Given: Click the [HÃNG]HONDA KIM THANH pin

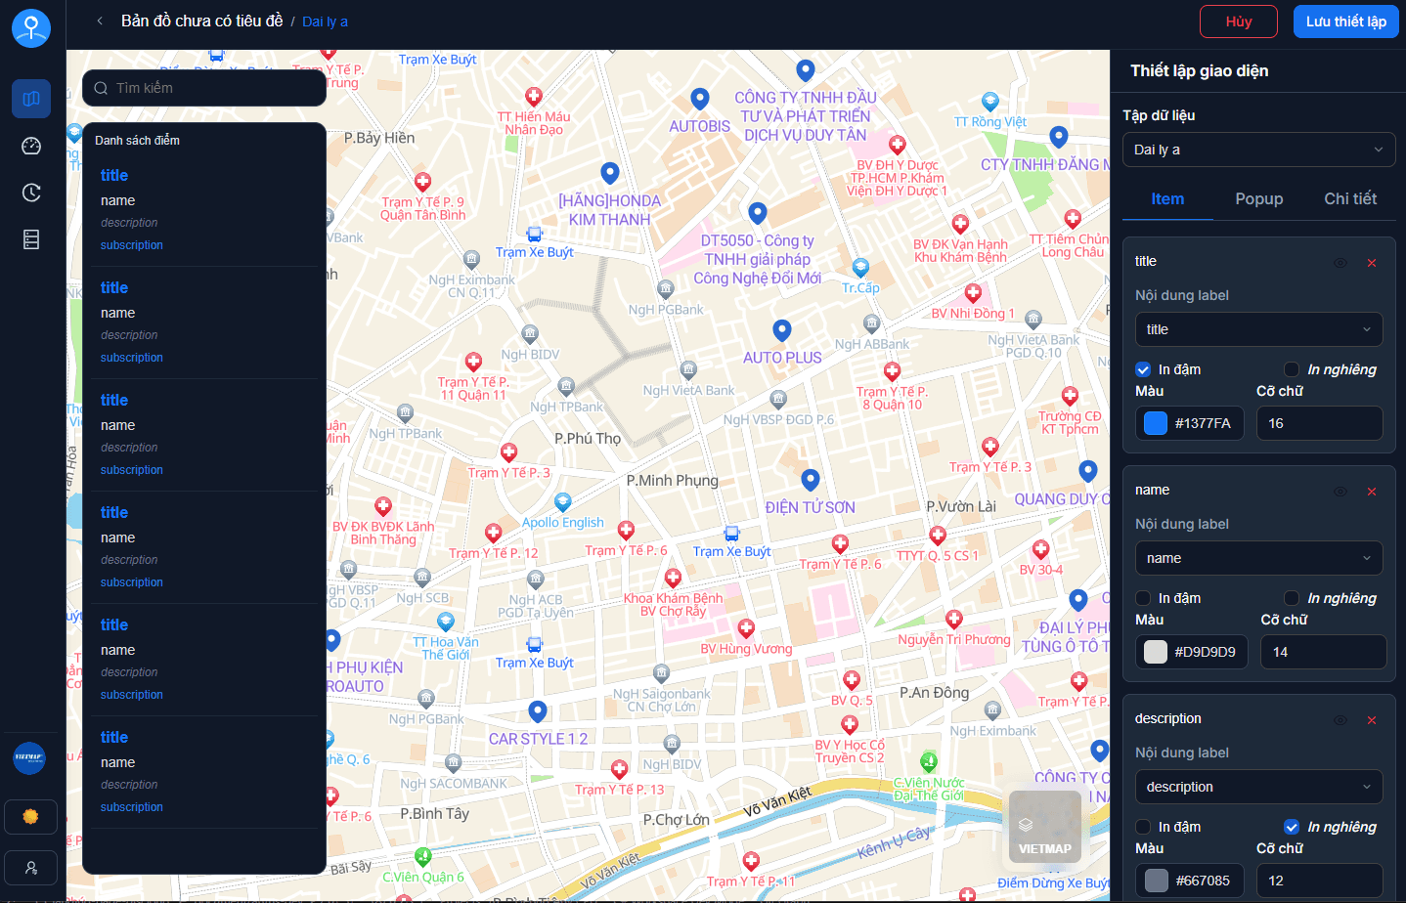Looking at the screenshot, I should tap(610, 174).
